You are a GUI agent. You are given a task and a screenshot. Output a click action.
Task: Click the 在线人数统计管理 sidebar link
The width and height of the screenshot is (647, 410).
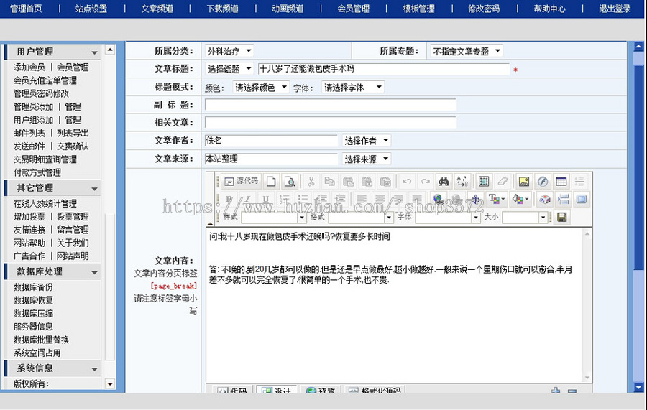tap(45, 203)
